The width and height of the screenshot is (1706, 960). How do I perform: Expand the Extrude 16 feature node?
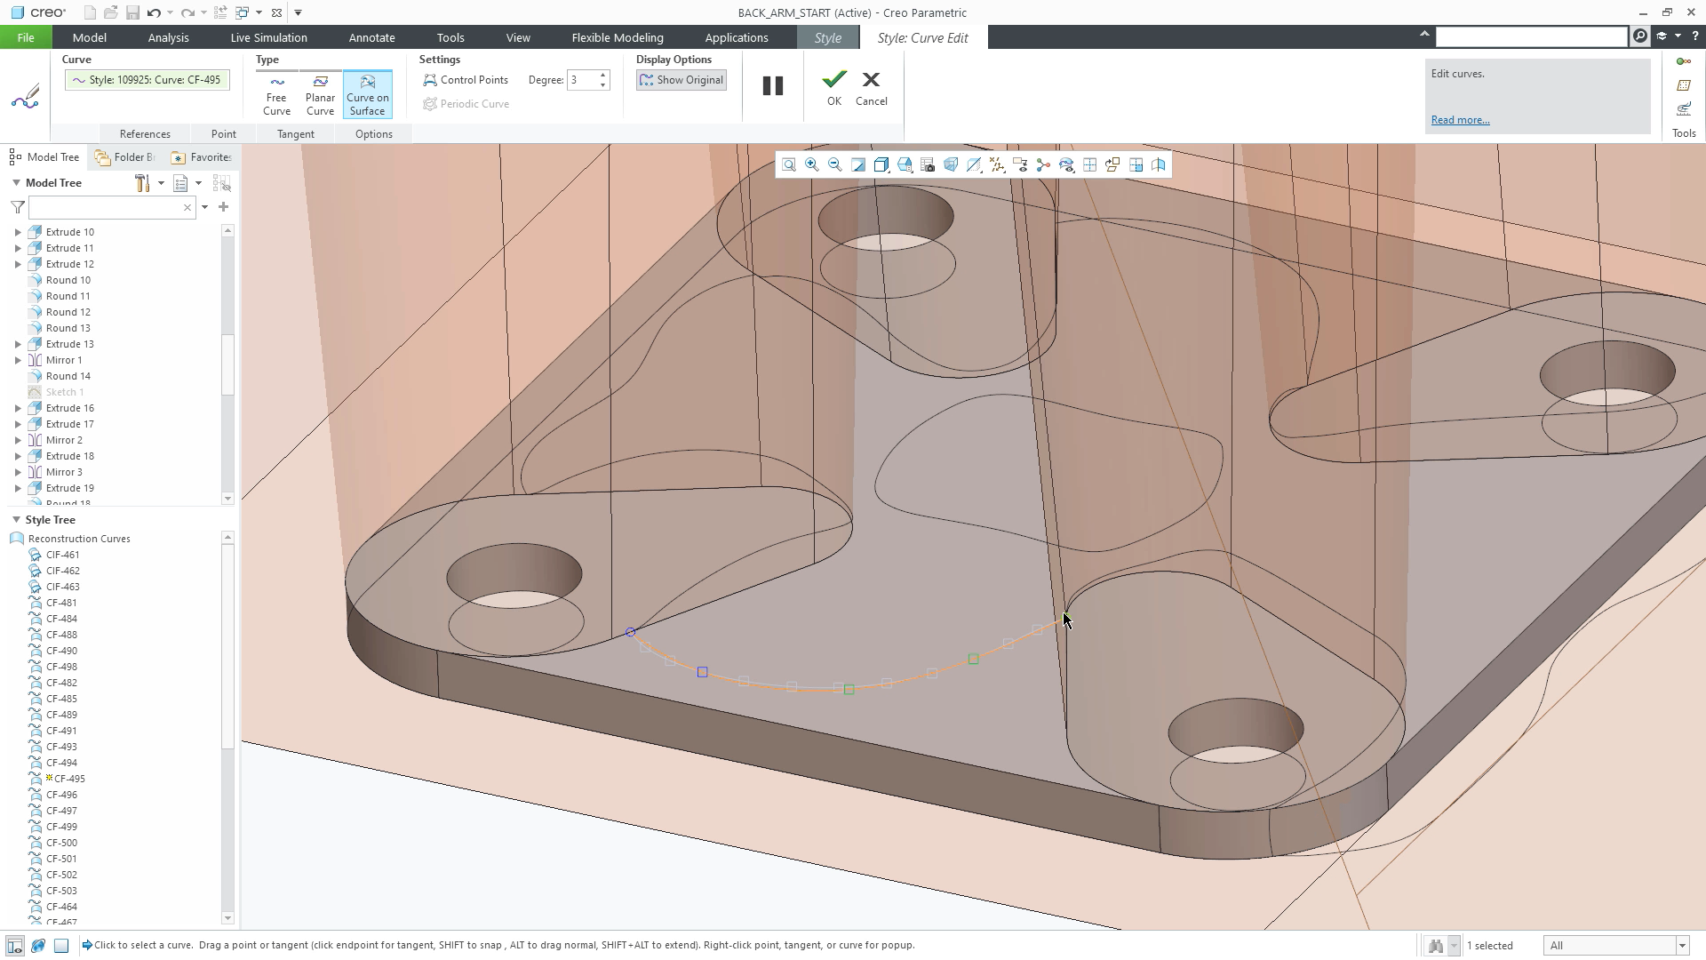(18, 408)
